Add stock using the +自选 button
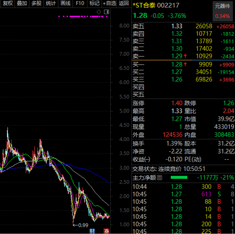 click(x=109, y=3)
